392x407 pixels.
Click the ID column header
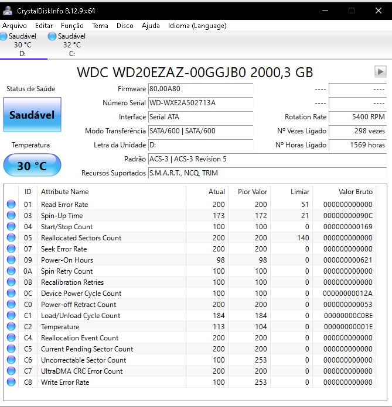point(28,192)
